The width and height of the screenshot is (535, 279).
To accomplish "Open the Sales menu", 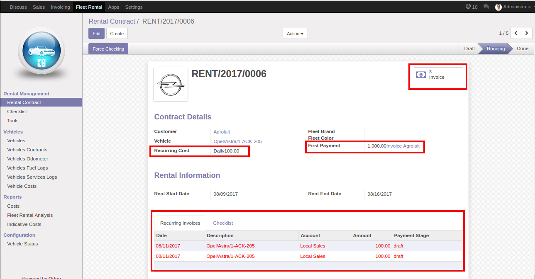I will [39, 7].
